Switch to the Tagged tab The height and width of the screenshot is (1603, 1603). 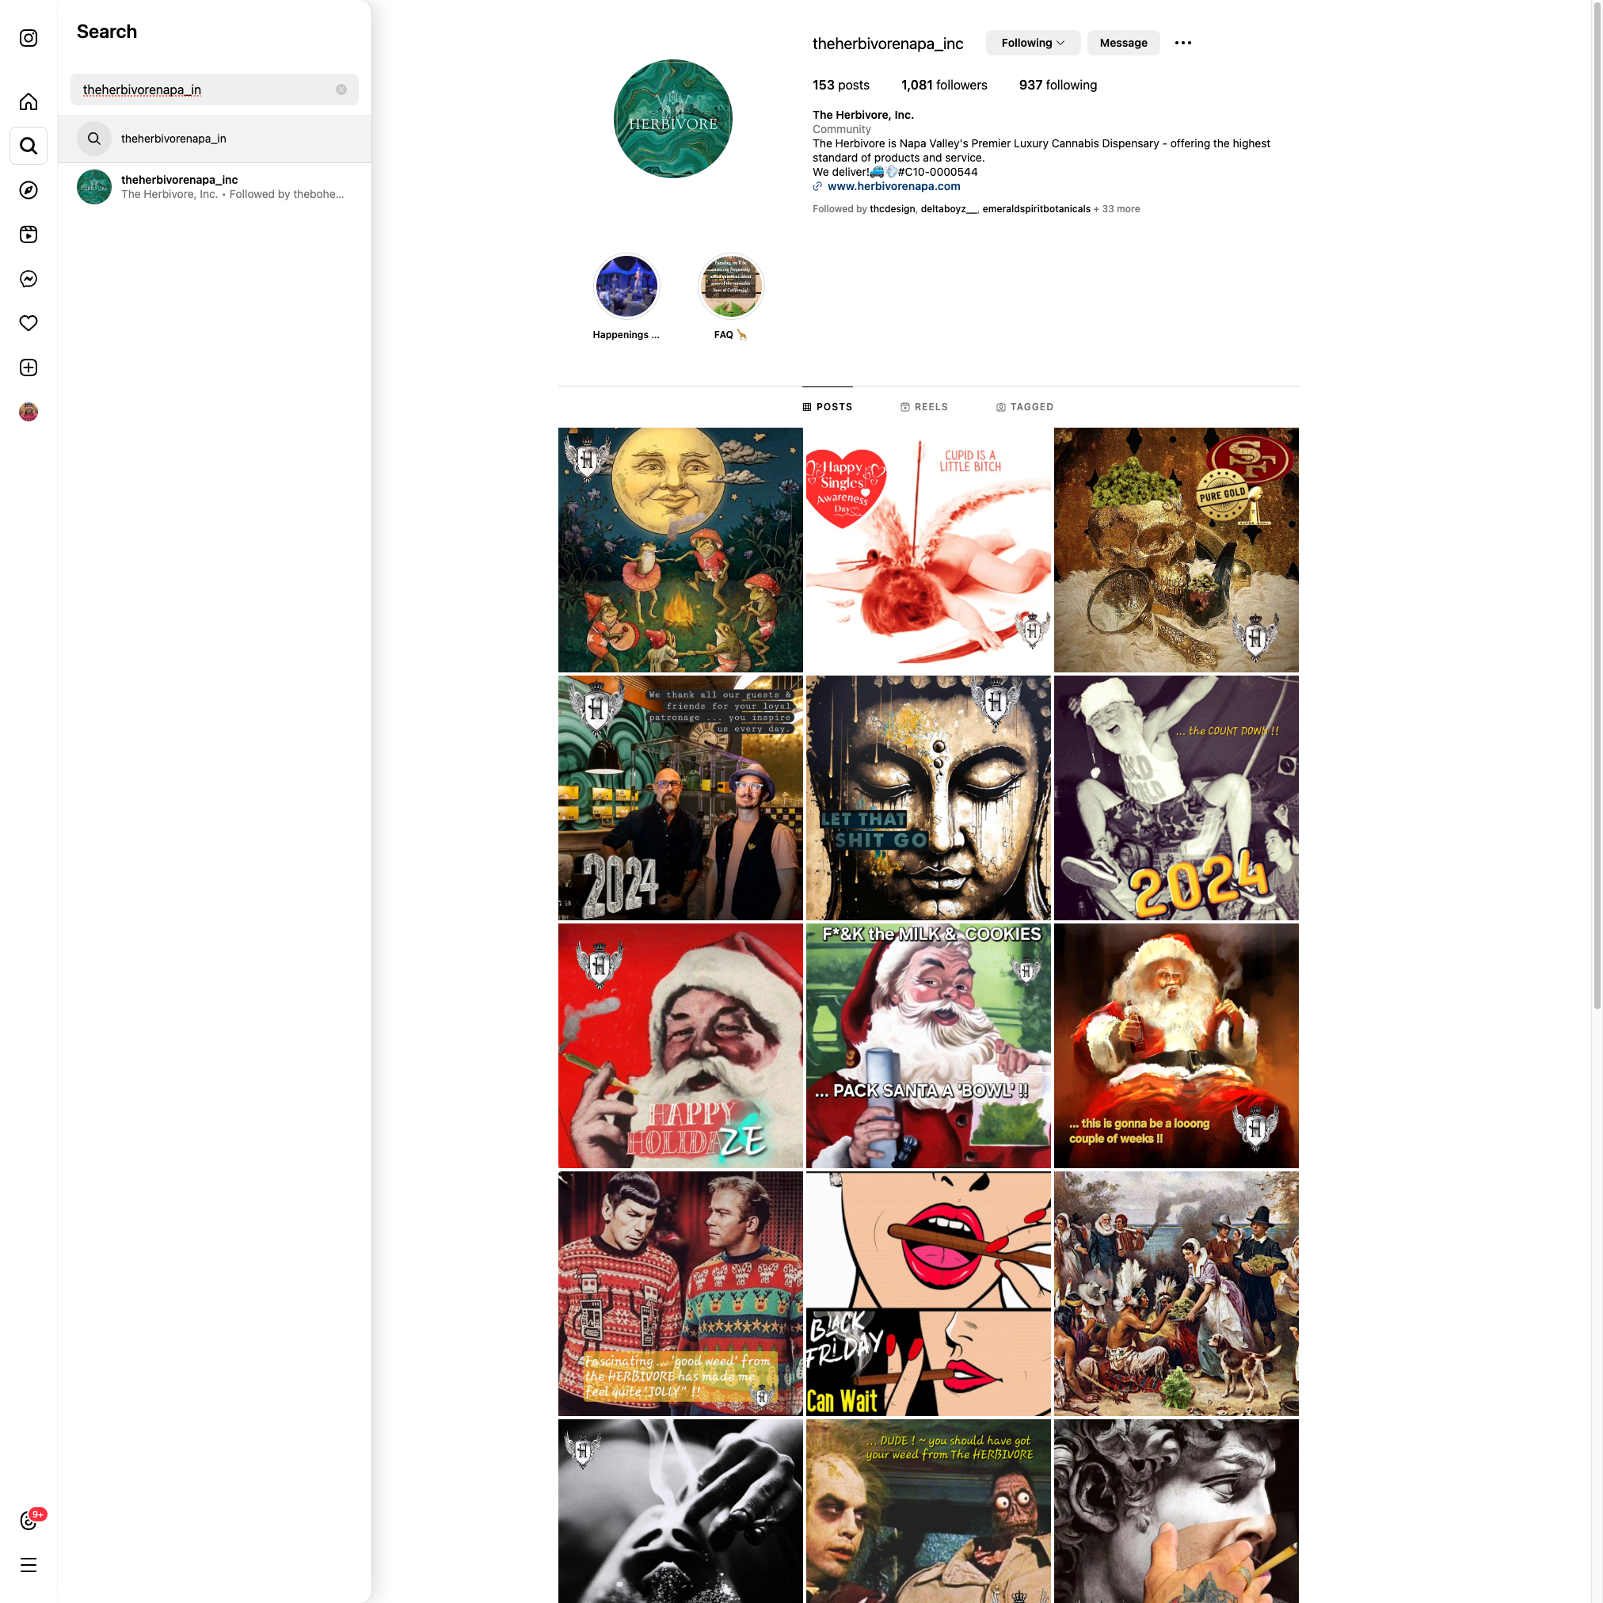(1024, 406)
